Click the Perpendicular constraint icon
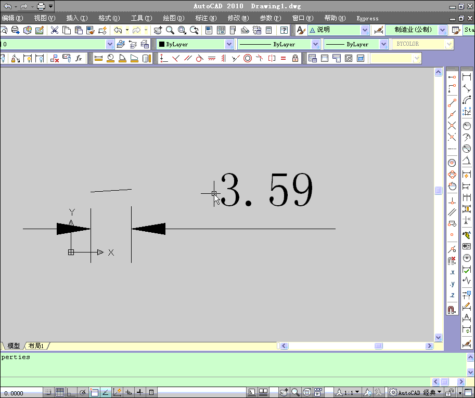The image size is (475, 398). click(x=176, y=58)
